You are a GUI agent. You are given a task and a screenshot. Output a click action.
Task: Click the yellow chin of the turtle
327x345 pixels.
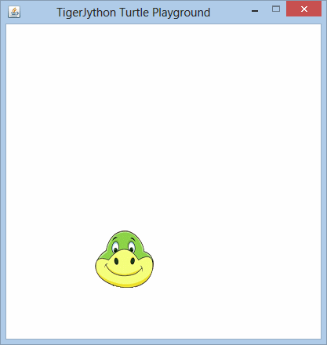coord(125,281)
